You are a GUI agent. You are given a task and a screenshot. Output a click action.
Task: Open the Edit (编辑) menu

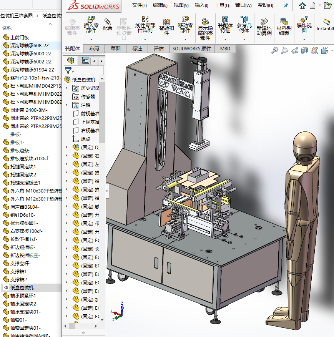[x=160, y=5]
